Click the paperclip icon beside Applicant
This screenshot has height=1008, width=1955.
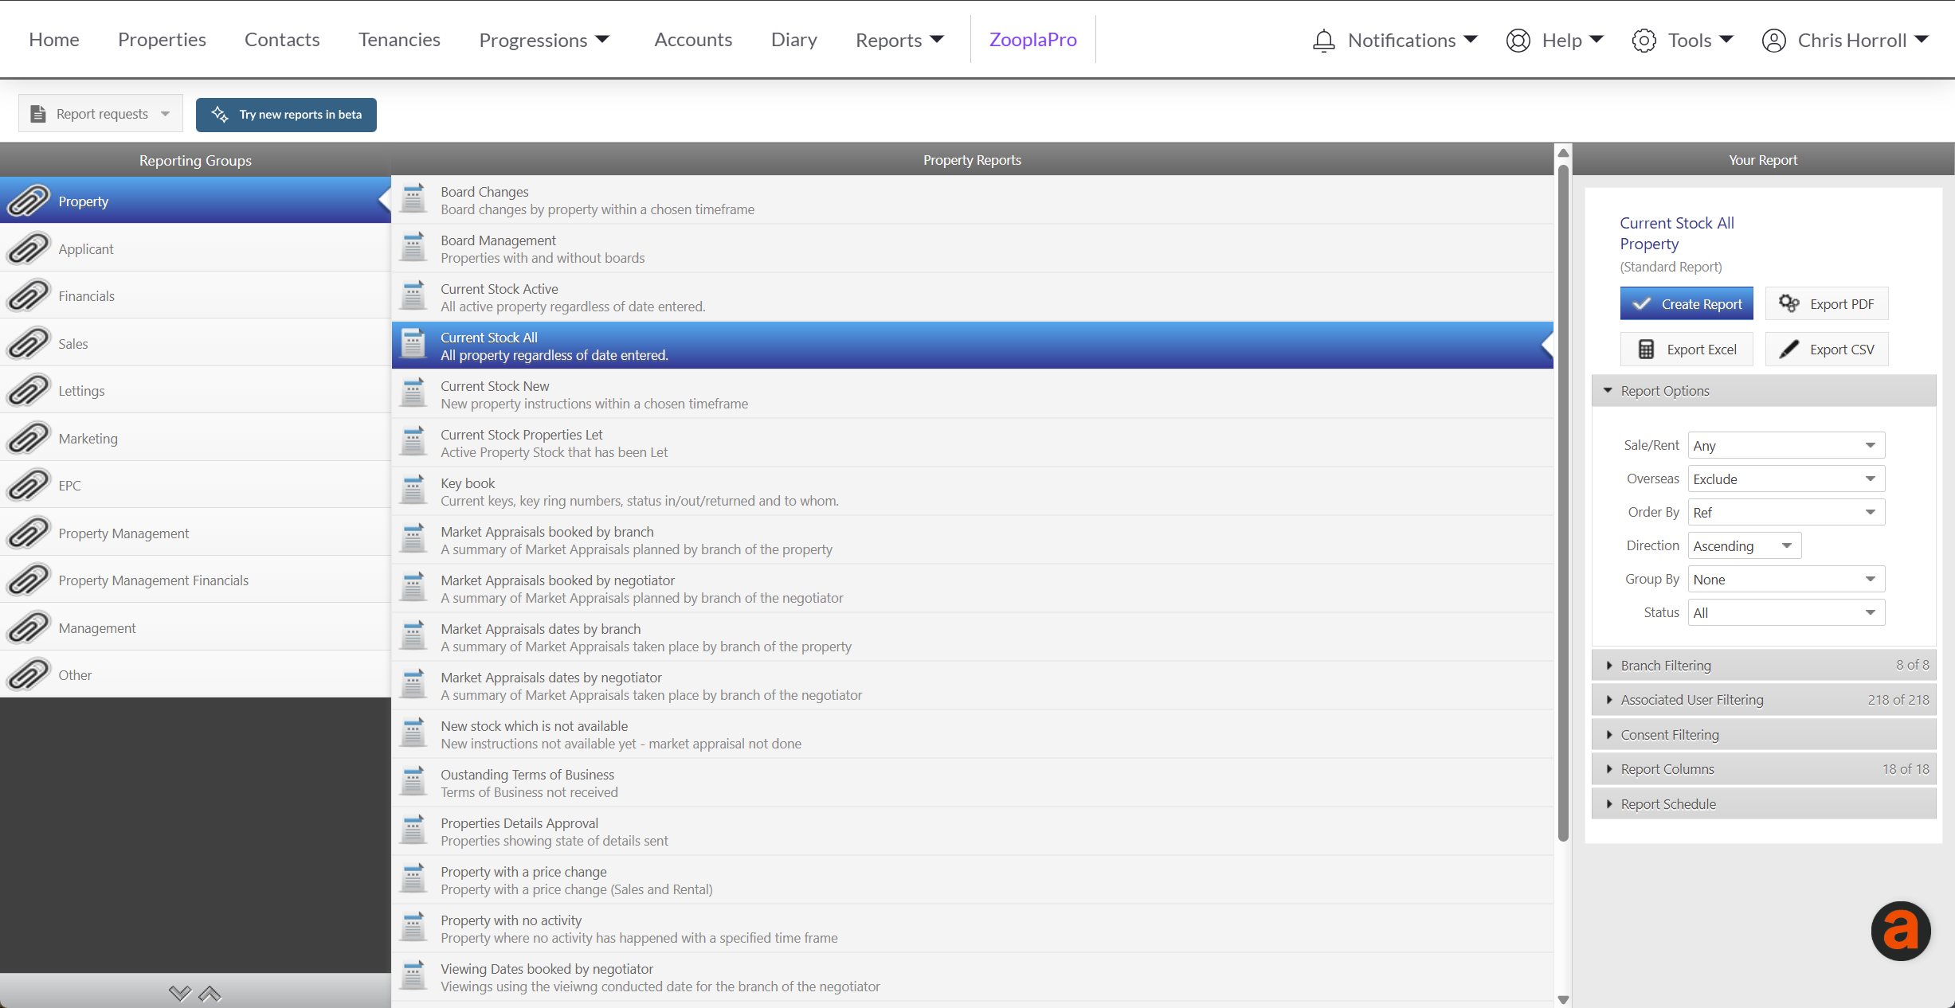point(28,248)
